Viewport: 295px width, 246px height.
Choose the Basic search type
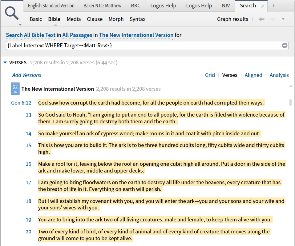pos(36,19)
